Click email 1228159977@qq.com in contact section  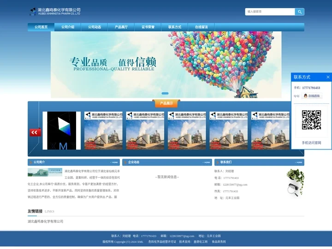[x=235, y=184]
